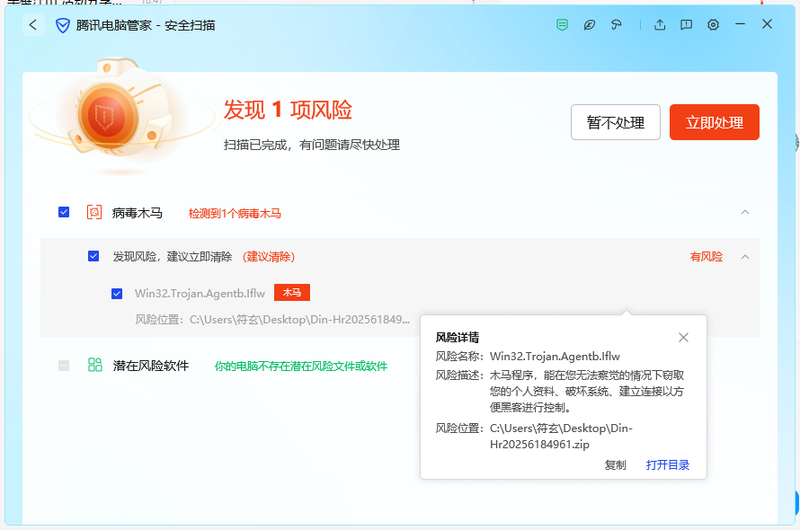Click 扫描已完成，有问题请尽快处理 subtitle
800x530 pixels.
pyautogui.click(x=312, y=145)
